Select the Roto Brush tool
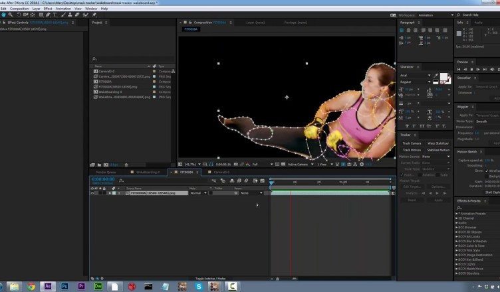Image resolution: width=500 pixels, height=292 pixels. 86,15
